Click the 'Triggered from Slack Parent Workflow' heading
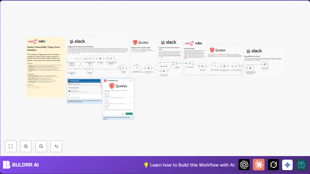 pyautogui.click(x=80, y=47)
